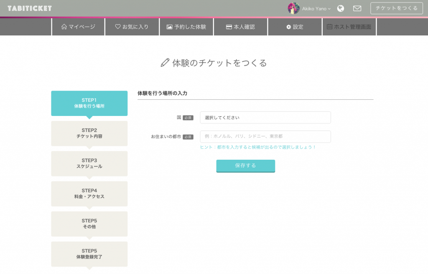Click Akiko Yano's profile avatar
Viewport: 428px width, 274px height.
pos(294,8)
